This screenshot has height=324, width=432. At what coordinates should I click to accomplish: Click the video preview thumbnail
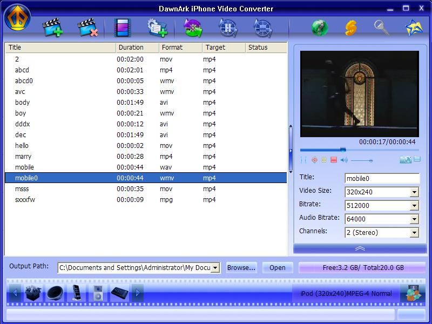[360, 93]
